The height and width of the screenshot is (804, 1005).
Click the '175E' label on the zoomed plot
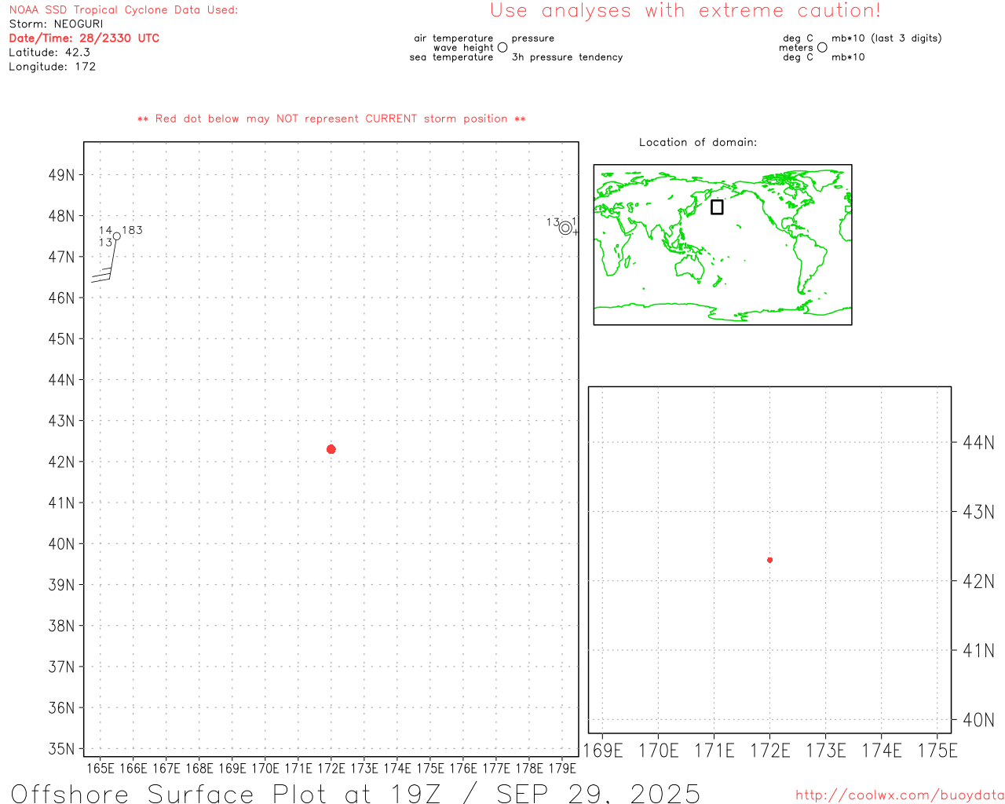coord(937,751)
